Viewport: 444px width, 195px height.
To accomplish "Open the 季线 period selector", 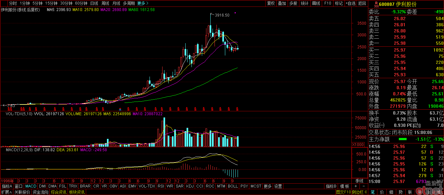I will click(359, 181).
